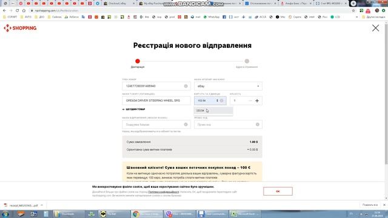
Task: Select the 153.54 autofill suggestion
Action: coord(213,110)
